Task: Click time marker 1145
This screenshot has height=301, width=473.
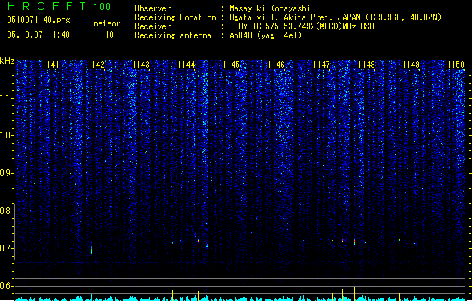Action: tap(231, 65)
